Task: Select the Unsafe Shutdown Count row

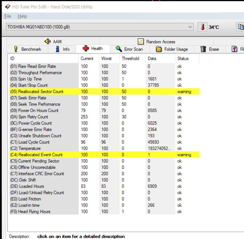Action: (104, 136)
